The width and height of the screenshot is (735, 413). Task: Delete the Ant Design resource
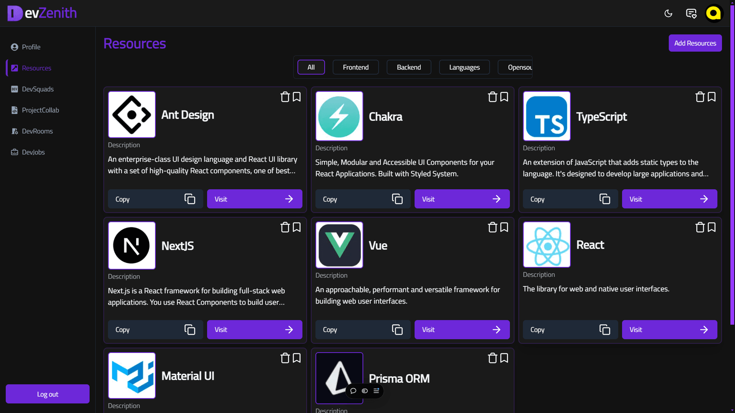click(285, 97)
